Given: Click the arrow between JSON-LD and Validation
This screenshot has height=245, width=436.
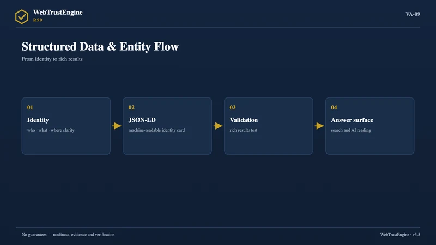Looking at the screenshot, I should pos(218,126).
